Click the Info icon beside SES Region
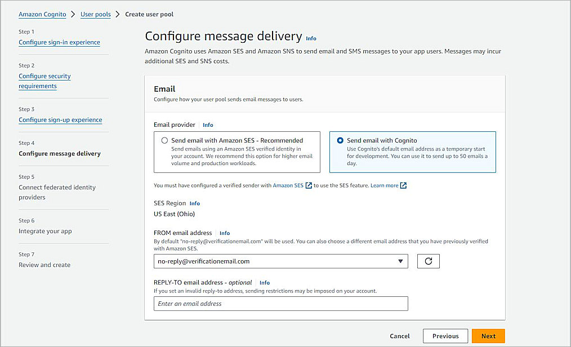 click(x=195, y=203)
